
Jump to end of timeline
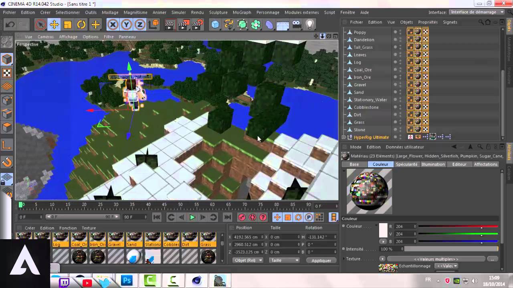click(x=227, y=217)
